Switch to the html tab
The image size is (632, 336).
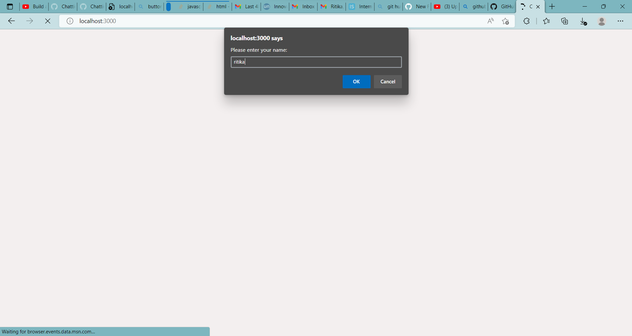218,7
